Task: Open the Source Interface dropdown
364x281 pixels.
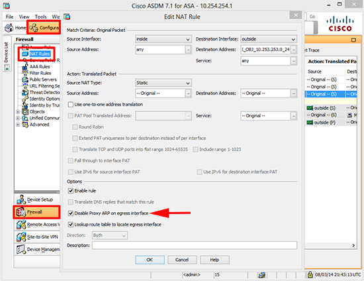Action: (x=163, y=39)
